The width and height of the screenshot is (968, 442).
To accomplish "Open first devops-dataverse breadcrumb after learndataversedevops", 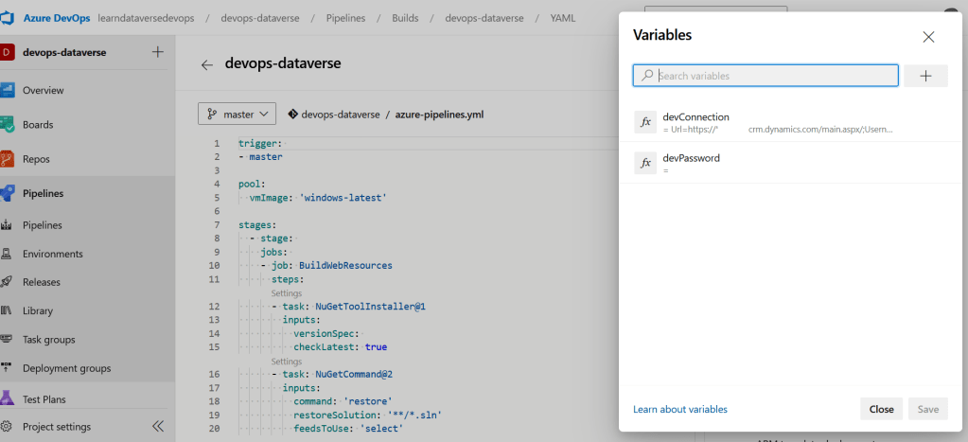I will [x=260, y=18].
